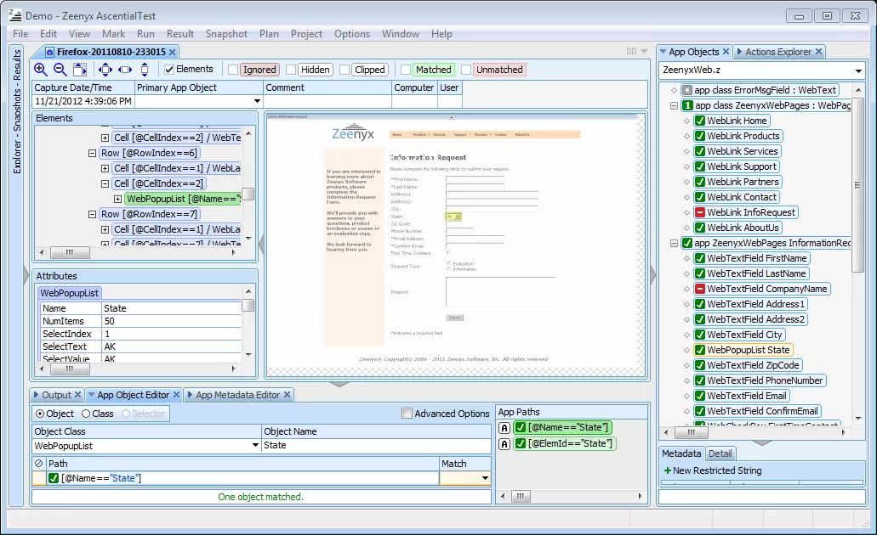Click the gray icon on ErrorMsgField app class
The width and height of the screenshot is (877, 535).
click(687, 90)
